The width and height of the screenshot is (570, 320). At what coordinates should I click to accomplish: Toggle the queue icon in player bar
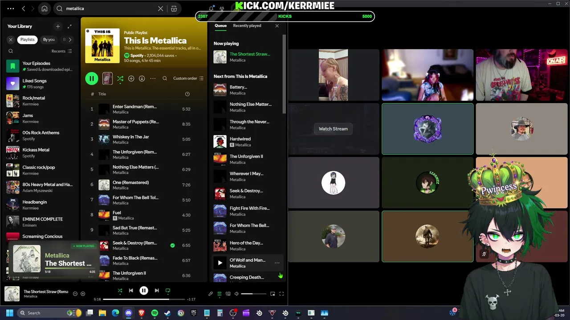tap(219, 294)
